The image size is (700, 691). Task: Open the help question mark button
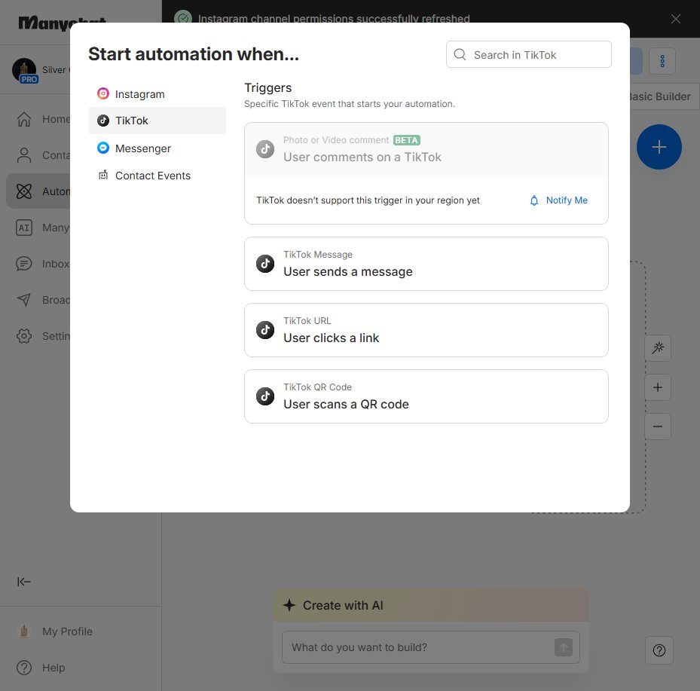659,650
